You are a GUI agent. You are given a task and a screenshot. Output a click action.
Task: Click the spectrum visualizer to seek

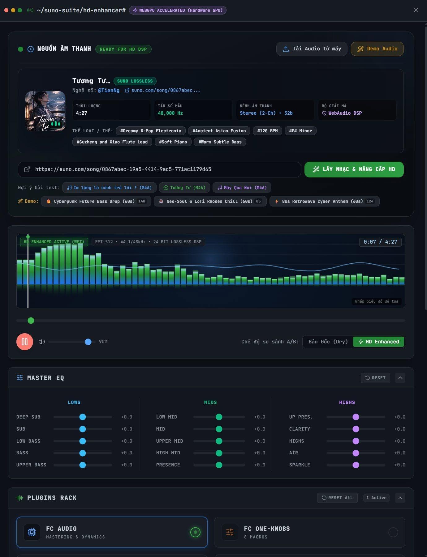(211, 271)
